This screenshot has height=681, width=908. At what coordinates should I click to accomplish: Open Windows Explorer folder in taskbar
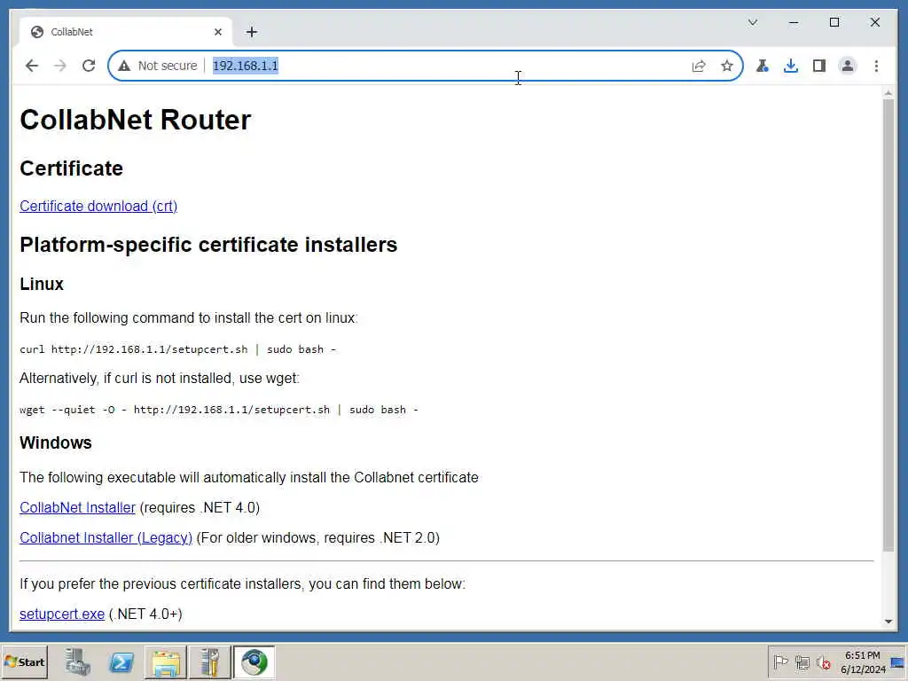pyautogui.click(x=166, y=661)
